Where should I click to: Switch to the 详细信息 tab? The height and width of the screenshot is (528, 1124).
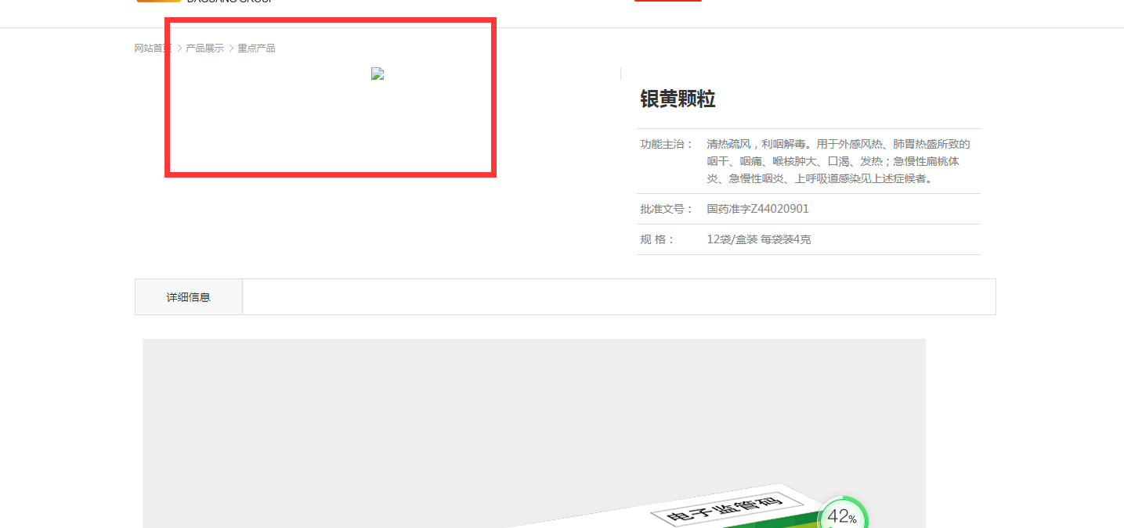pyautogui.click(x=189, y=297)
